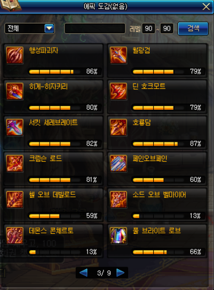Close the 에픽 도감 window

(x=206, y=7)
